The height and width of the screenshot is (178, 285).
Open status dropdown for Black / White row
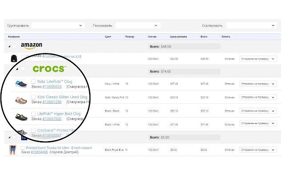(258, 123)
